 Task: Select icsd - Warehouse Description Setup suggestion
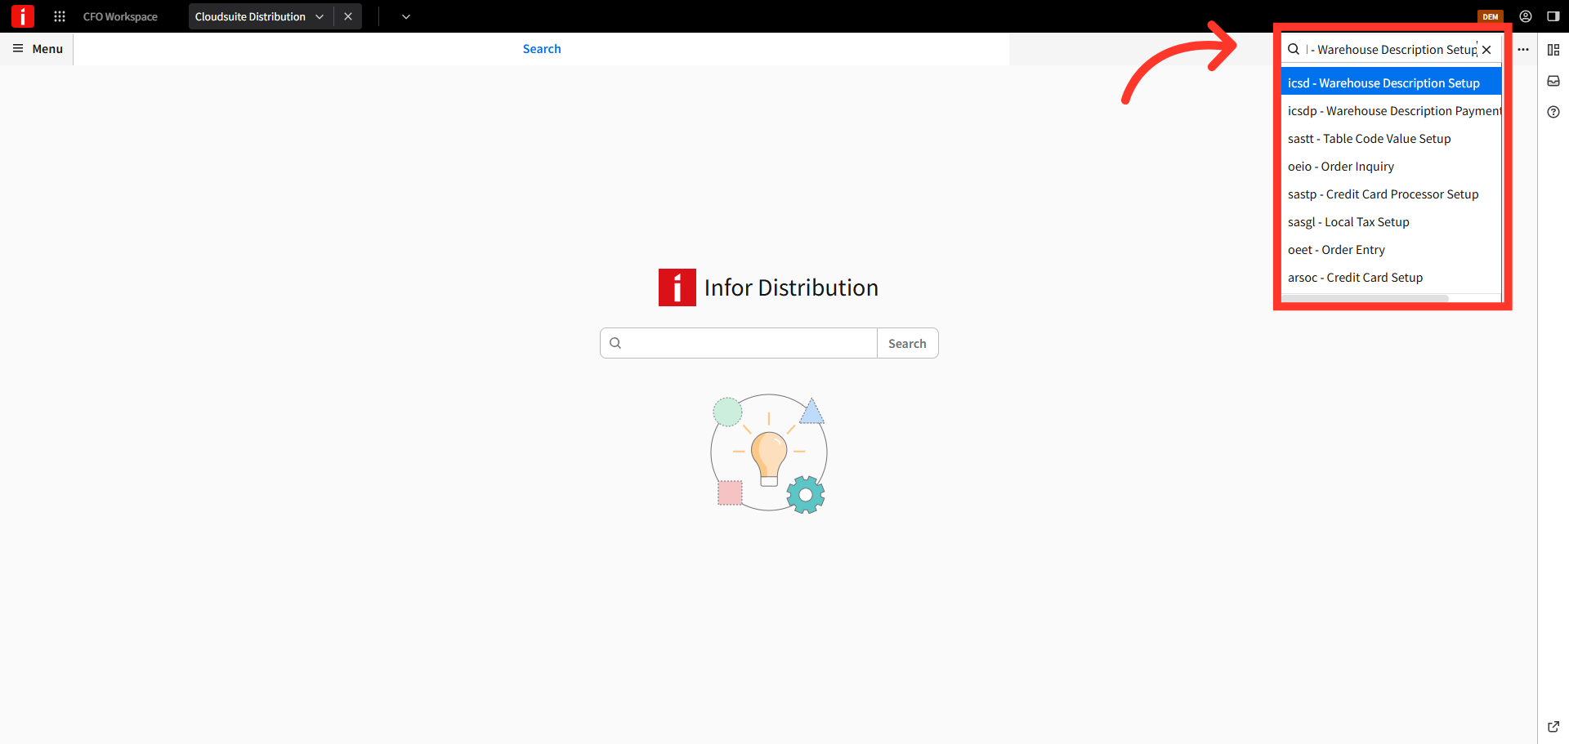[x=1391, y=83]
